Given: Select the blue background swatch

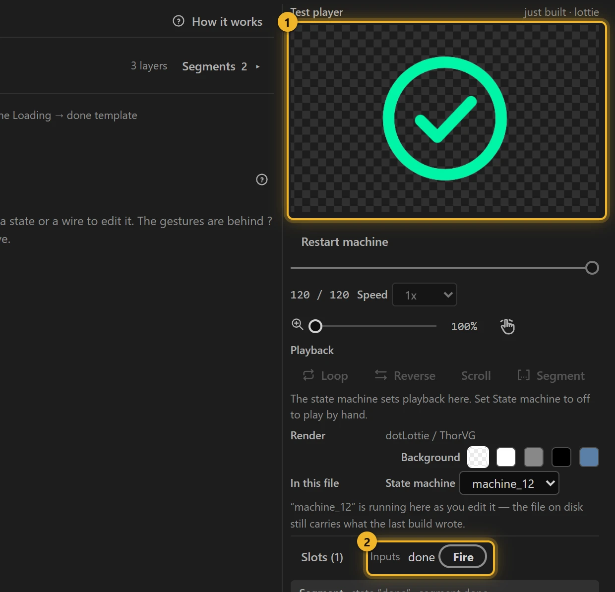Looking at the screenshot, I should tap(589, 457).
